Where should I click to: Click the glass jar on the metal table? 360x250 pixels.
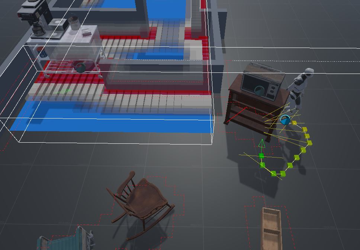tap(74, 23)
